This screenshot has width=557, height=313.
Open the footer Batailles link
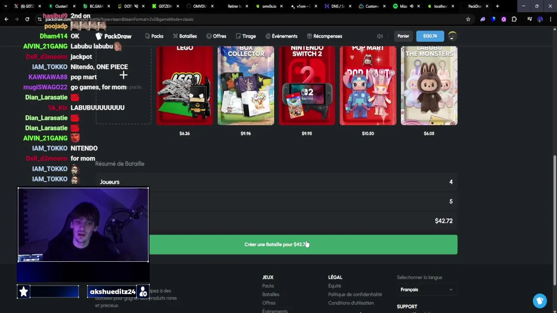click(271, 294)
